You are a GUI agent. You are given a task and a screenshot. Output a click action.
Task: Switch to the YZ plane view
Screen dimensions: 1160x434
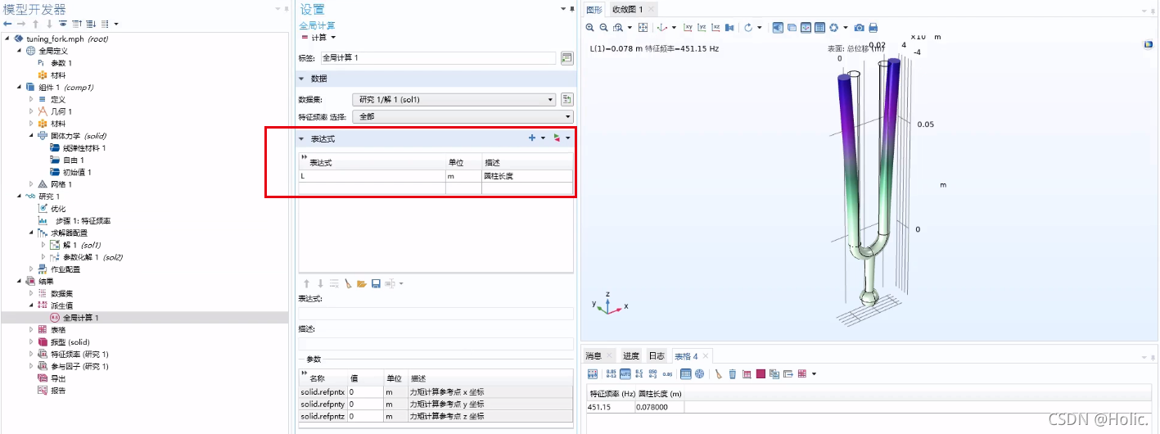tap(702, 27)
